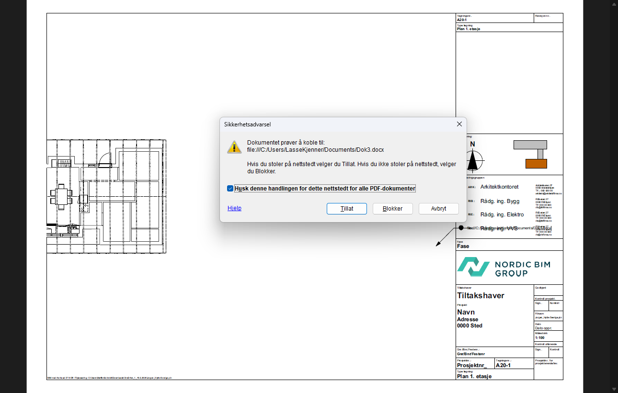Click the 'Tiltakshaver' title block heading
This screenshot has height=393, width=618.
click(481, 296)
